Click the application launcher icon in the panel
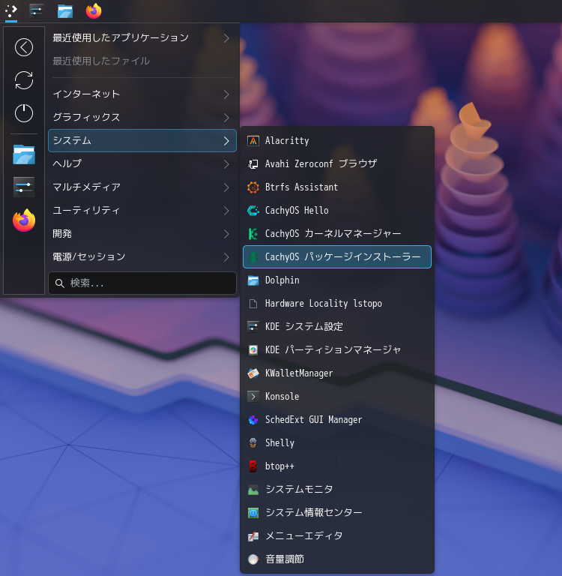562x576 pixels. point(11,10)
